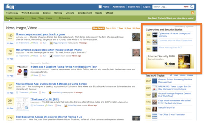Digg the BlackBerry Tour story
Viewport: 206px width, 134px height.
point(10,76)
